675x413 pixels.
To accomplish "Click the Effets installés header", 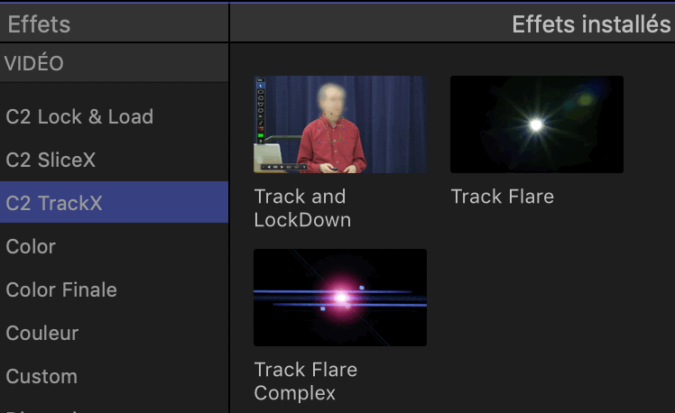I will [x=591, y=24].
